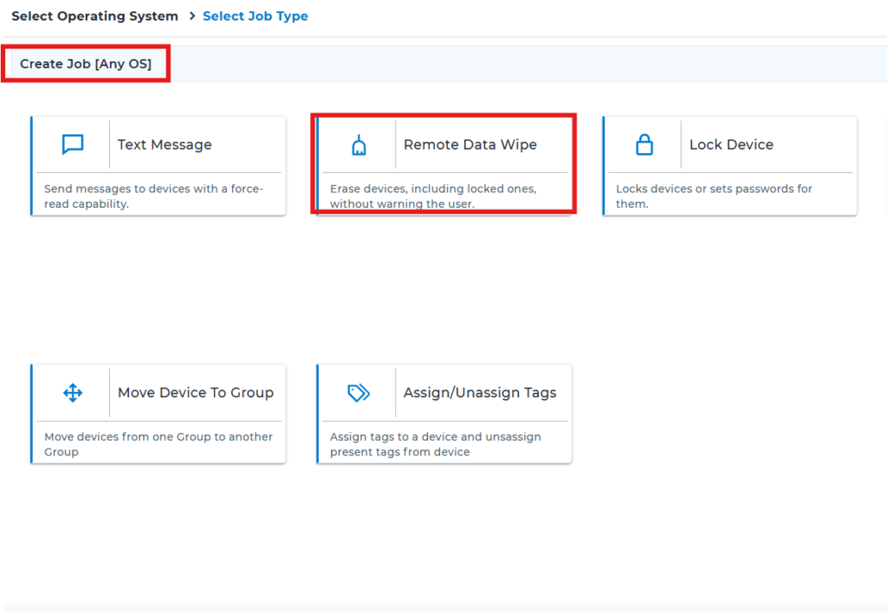Click the Text Message speech bubble icon

click(x=73, y=145)
